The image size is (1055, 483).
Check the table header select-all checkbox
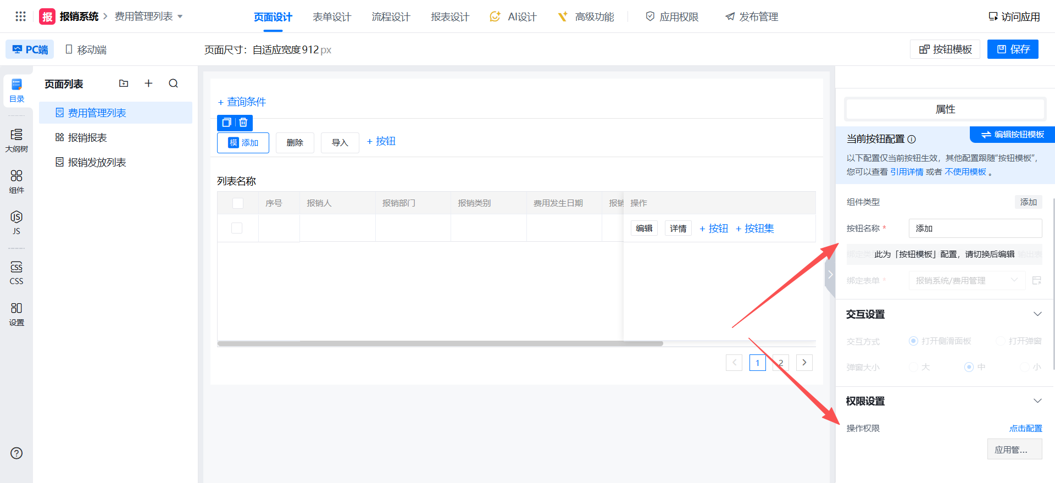238,203
